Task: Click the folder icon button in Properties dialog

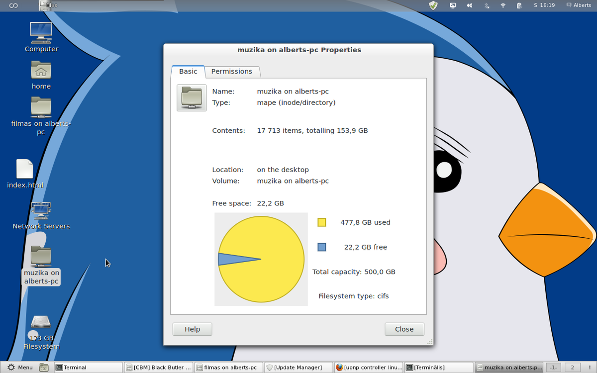Action: 192,97
